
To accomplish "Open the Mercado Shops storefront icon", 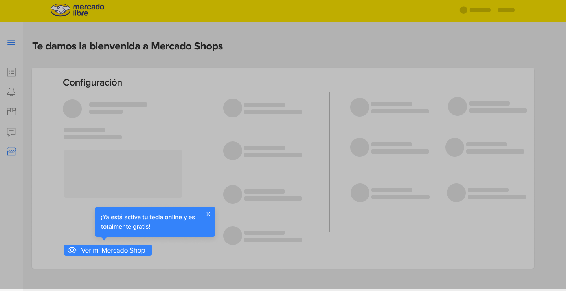I will coord(11,151).
